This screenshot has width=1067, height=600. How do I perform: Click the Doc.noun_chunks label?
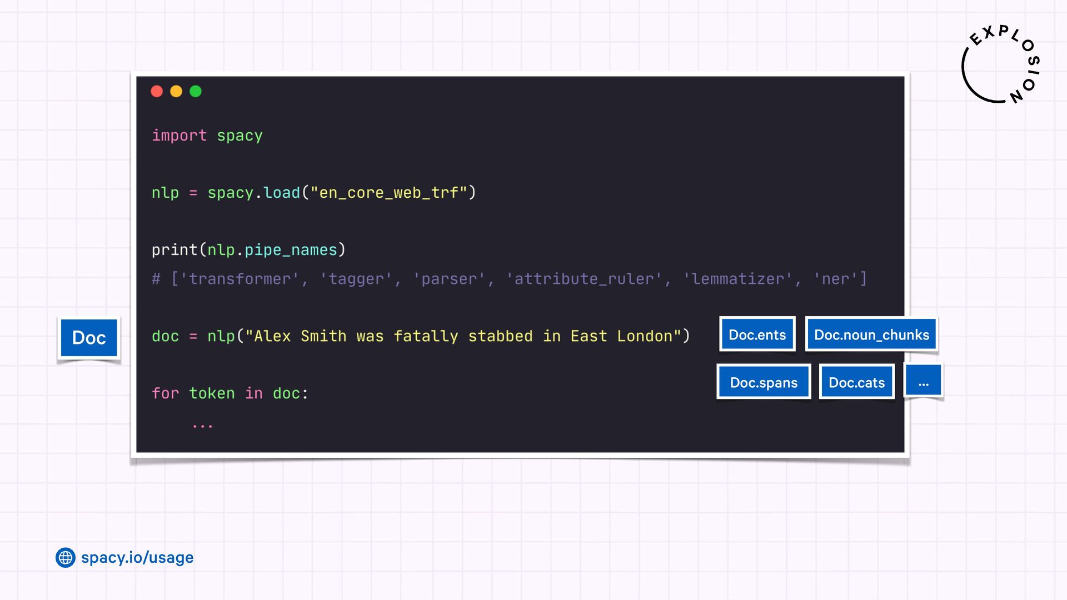pyautogui.click(x=871, y=334)
